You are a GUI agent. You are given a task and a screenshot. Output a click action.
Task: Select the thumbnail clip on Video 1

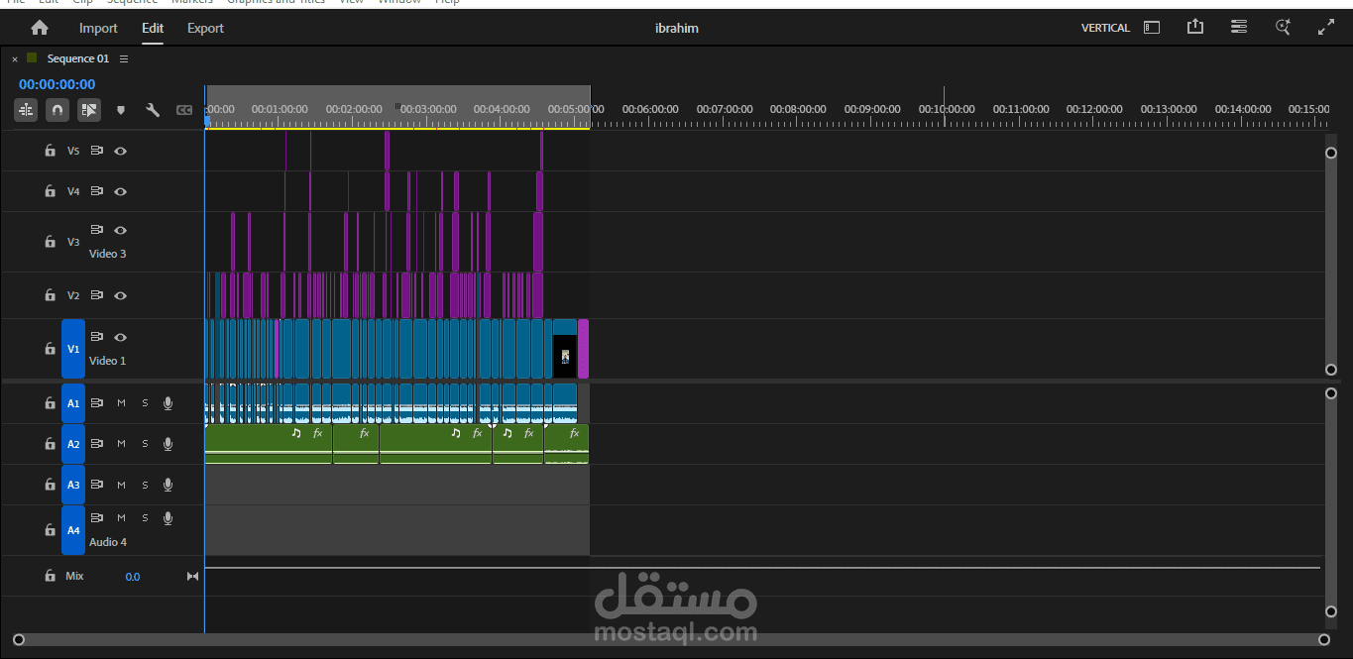pyautogui.click(x=565, y=349)
